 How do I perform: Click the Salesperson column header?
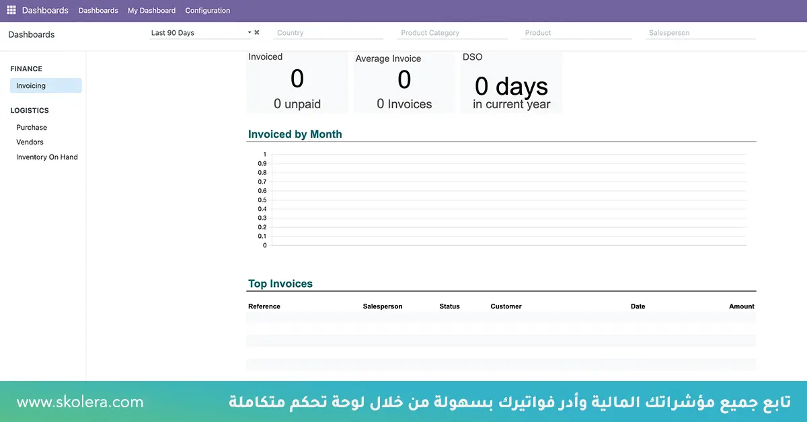383,306
